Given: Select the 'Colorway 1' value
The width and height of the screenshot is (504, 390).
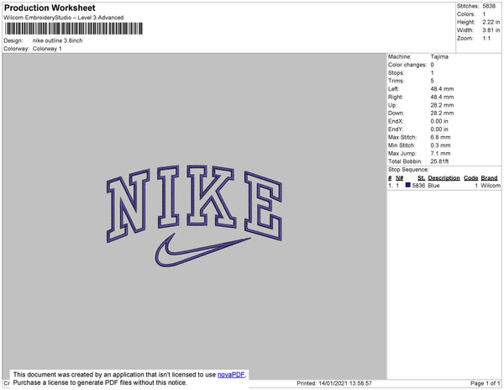Looking at the screenshot, I should 47,49.
